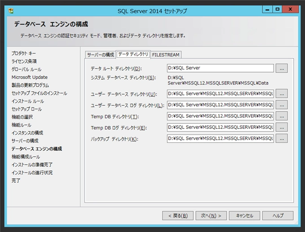The width and height of the screenshot is (305, 232).
Task: Maximize the SQL Server 2014 setup window
Action: tap(277, 9)
